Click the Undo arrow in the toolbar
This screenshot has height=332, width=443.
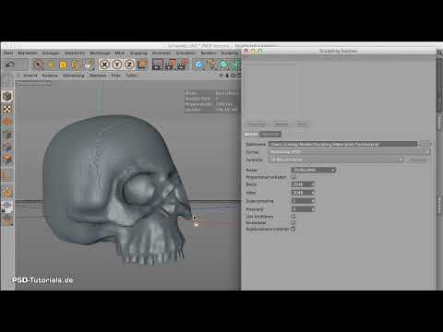click(10, 65)
